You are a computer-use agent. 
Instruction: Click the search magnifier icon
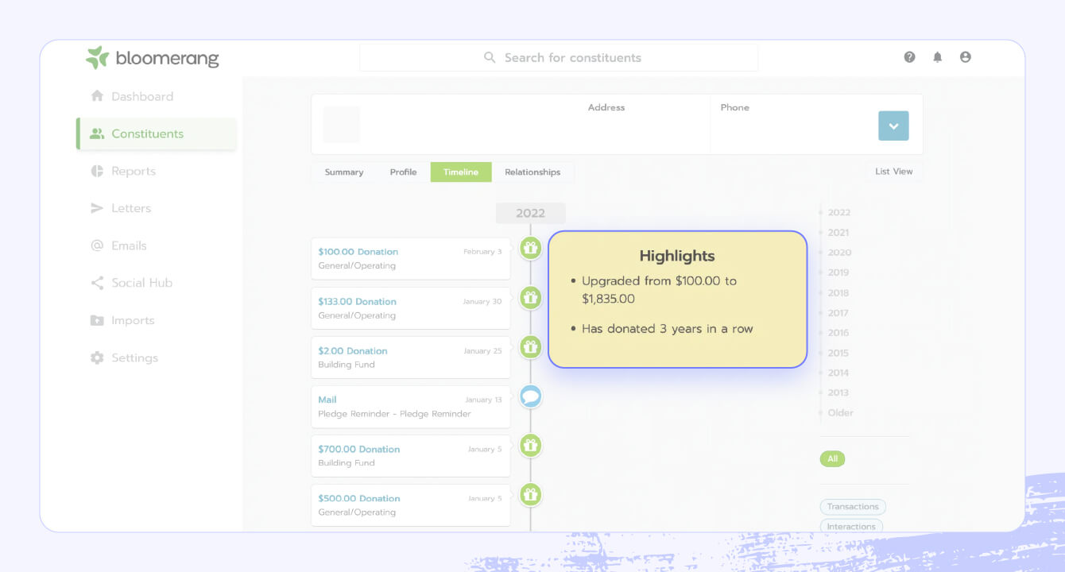[490, 58]
